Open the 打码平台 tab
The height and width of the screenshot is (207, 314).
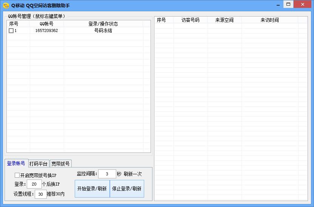tap(38, 164)
